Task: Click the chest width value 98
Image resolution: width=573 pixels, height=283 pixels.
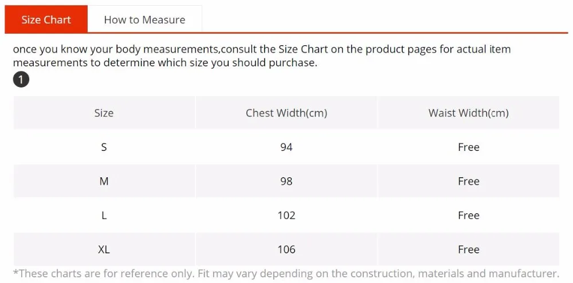Action: pyautogui.click(x=286, y=181)
